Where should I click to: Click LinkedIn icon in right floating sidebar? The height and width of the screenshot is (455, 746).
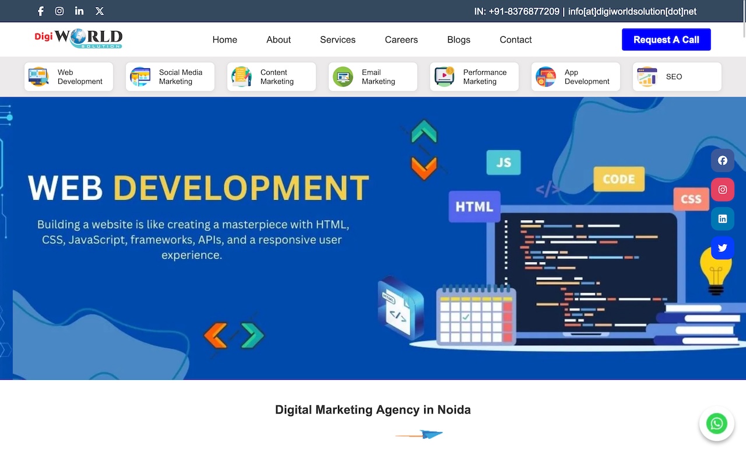click(722, 219)
